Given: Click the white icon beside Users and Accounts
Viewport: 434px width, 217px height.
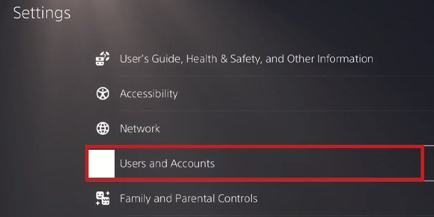Looking at the screenshot, I should pos(101,164).
